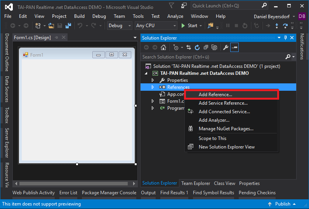This screenshot has width=309, height=209.
Task: Open the Package Manager Console tab
Action: (x=109, y=193)
